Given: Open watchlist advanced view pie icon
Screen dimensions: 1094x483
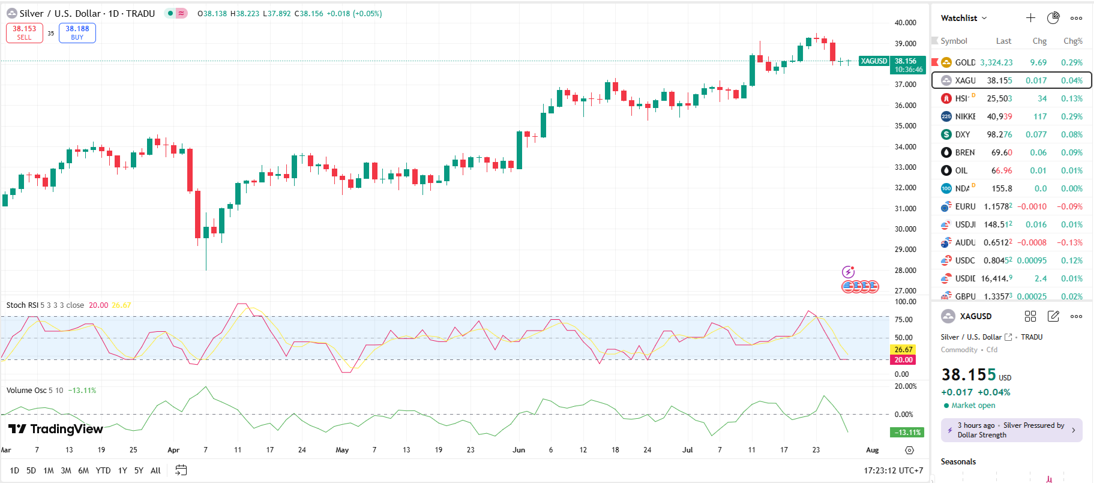Looking at the screenshot, I should [1053, 18].
